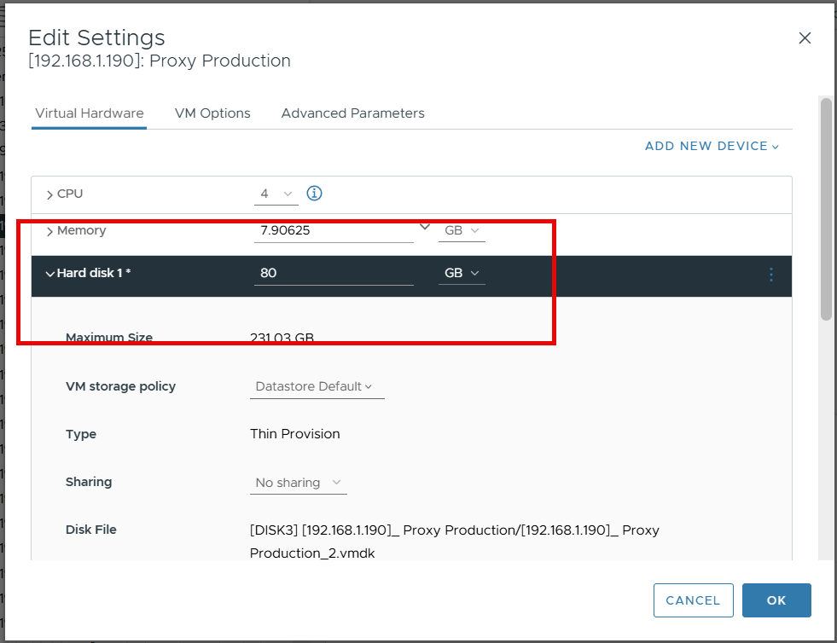Image resolution: width=837 pixels, height=643 pixels.
Task: Collapse the Hard disk 1 section
Action: point(50,274)
